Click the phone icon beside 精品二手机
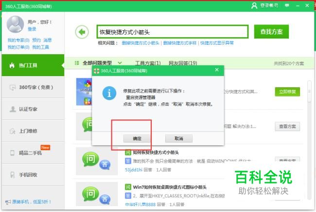Image resolution: width=316 pixels, height=212 pixels. (12, 153)
